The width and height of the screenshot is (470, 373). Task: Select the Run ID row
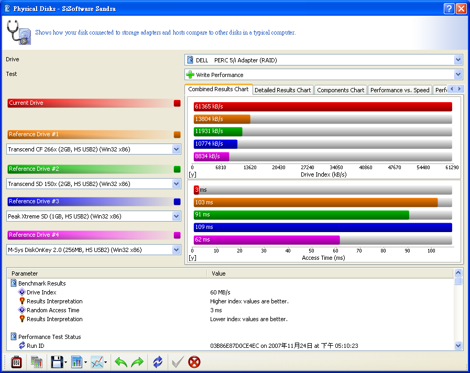pyautogui.click(x=230, y=346)
